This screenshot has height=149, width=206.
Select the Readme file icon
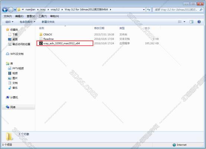point(41,39)
